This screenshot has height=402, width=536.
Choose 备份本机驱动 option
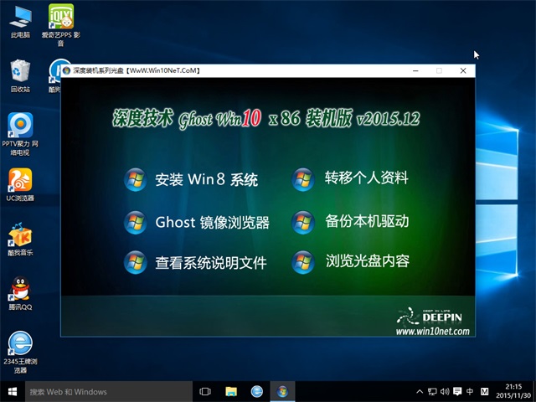tap(366, 221)
